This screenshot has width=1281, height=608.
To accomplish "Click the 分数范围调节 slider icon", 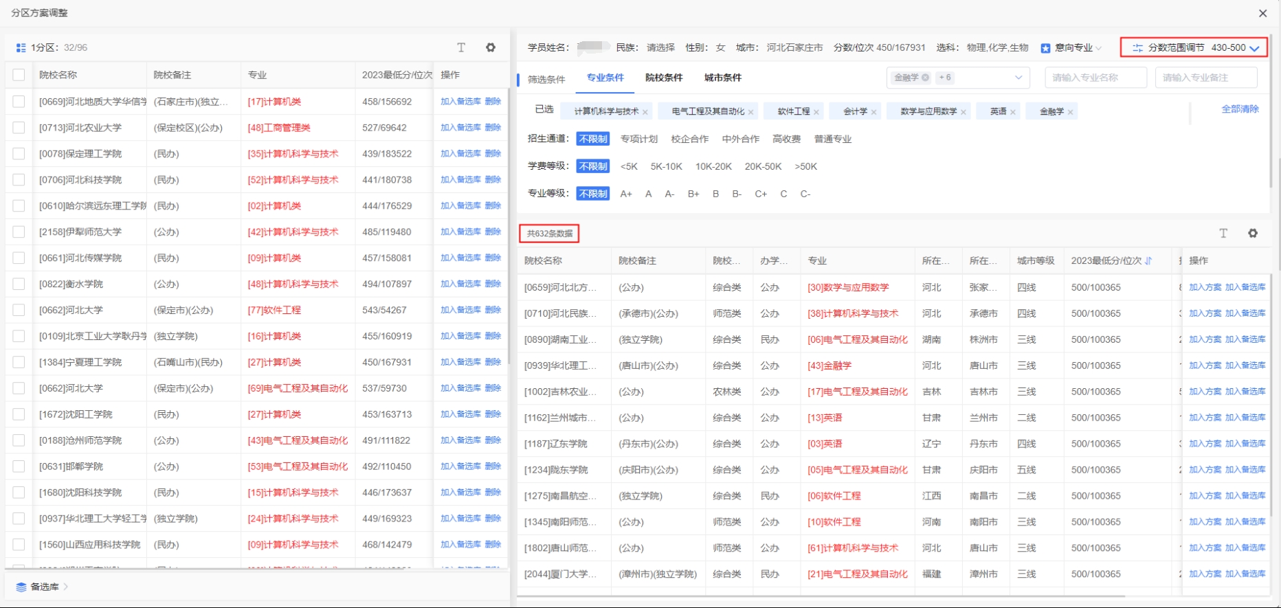I will click(x=1138, y=48).
